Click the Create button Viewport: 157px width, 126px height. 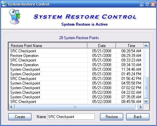(x=20, y=117)
